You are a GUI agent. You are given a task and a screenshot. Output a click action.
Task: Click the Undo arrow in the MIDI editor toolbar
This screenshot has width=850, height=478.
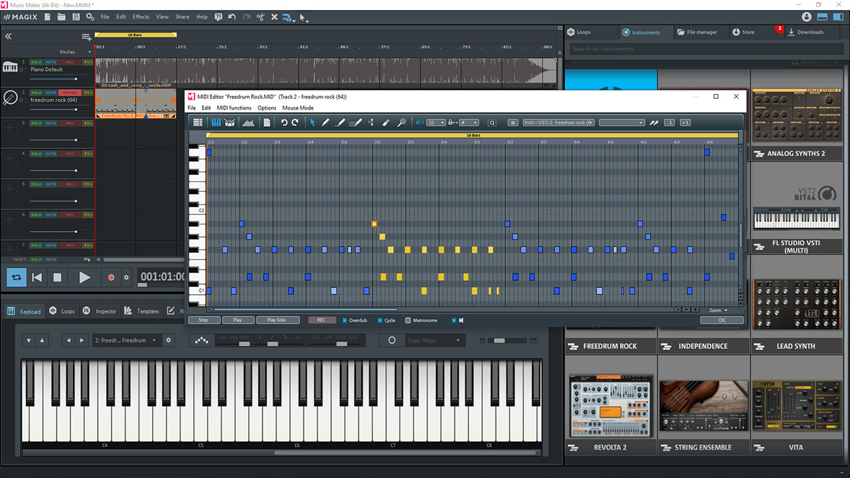(284, 122)
